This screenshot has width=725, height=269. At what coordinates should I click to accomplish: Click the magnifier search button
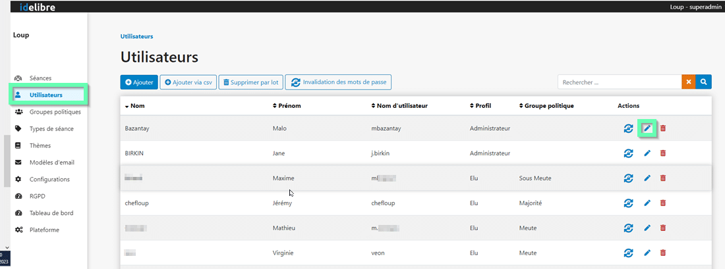(704, 82)
